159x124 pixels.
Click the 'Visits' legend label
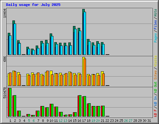click(x=156, y=61)
